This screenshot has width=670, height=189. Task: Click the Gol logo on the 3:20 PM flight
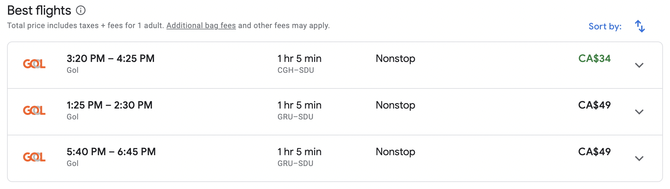tap(34, 64)
